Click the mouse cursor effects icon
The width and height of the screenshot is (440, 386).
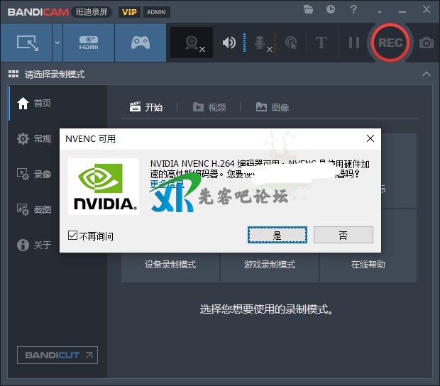(x=290, y=43)
